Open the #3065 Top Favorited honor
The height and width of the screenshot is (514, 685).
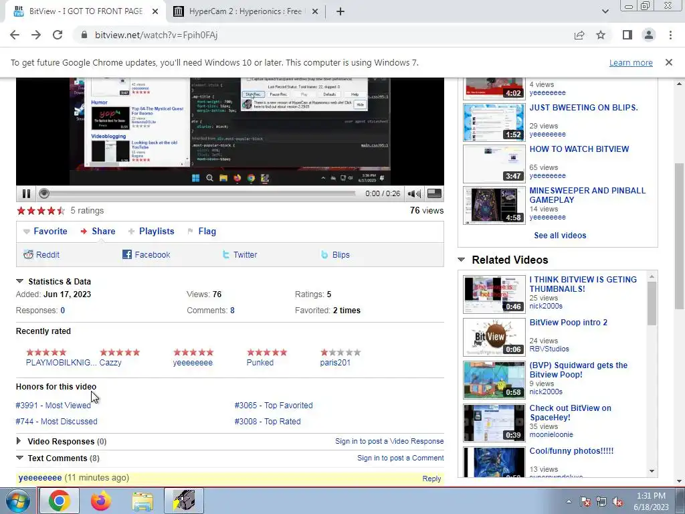coord(274,405)
